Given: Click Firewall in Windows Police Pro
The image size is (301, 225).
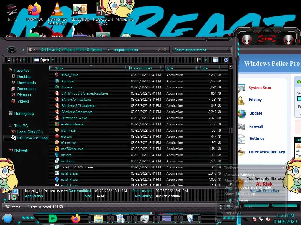Looking at the screenshot, I should click(256, 127).
